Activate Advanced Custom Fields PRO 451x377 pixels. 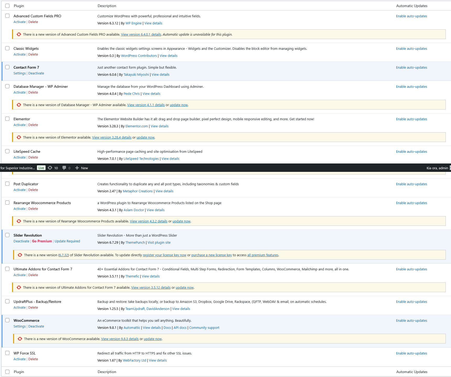click(x=20, y=22)
